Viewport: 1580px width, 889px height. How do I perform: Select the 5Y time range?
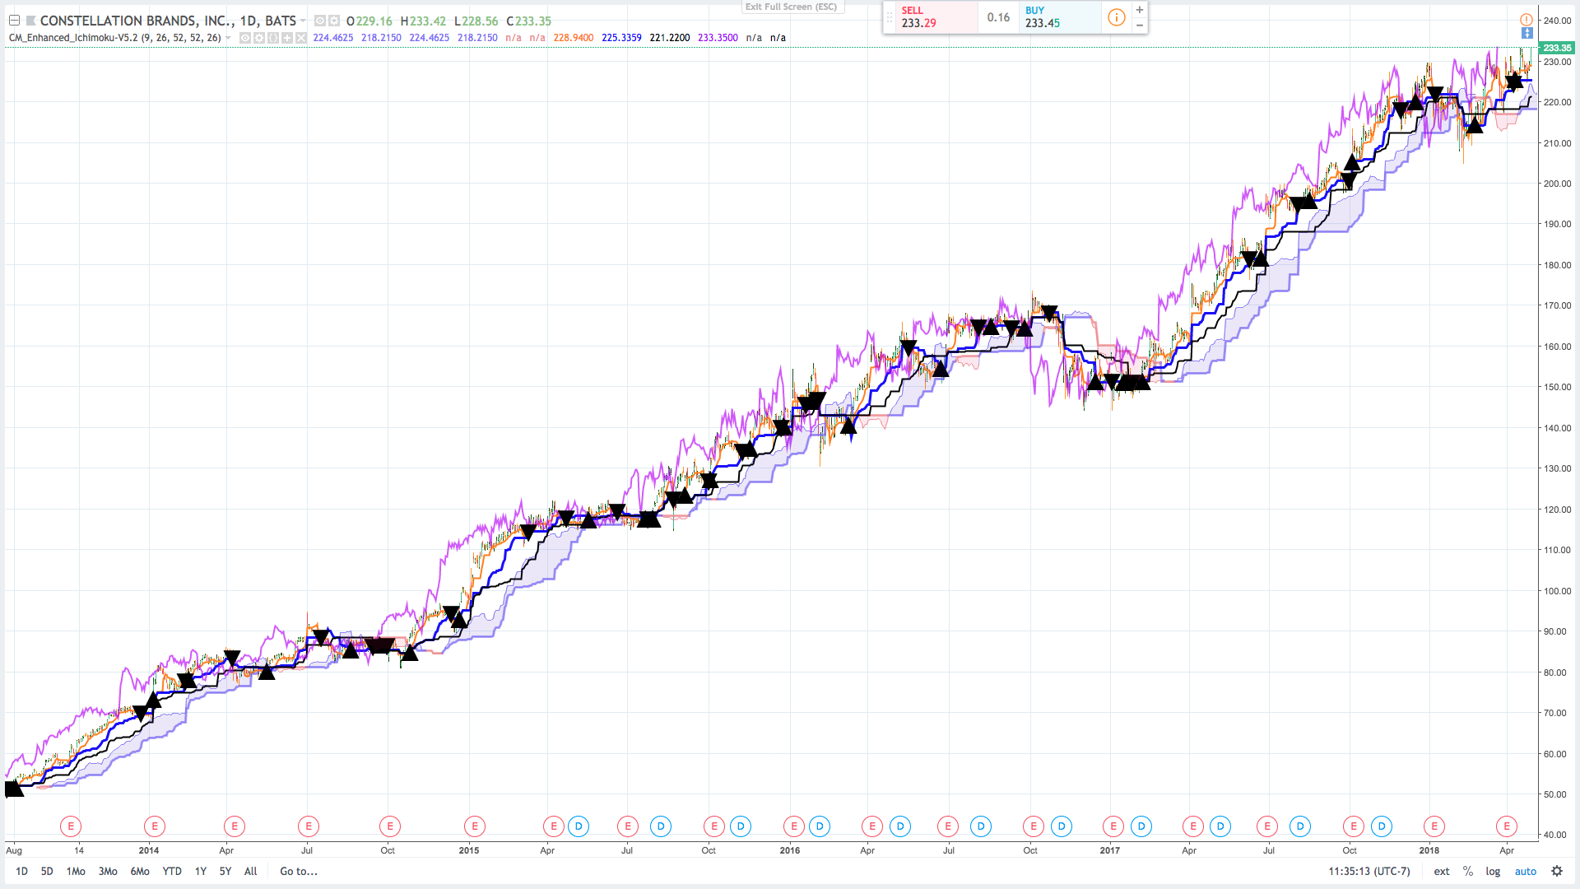(225, 871)
